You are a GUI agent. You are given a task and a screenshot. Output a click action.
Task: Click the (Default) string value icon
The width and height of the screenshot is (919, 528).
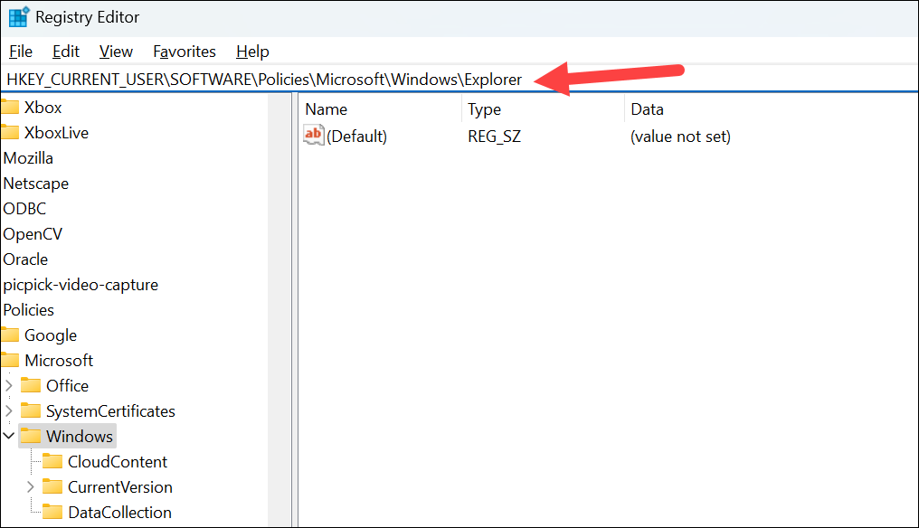click(x=314, y=136)
